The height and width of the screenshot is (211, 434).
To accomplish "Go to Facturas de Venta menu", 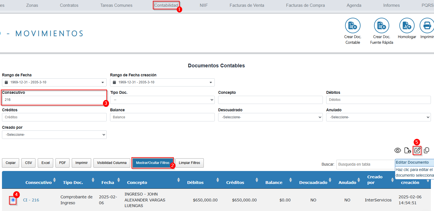I will click(247, 5).
